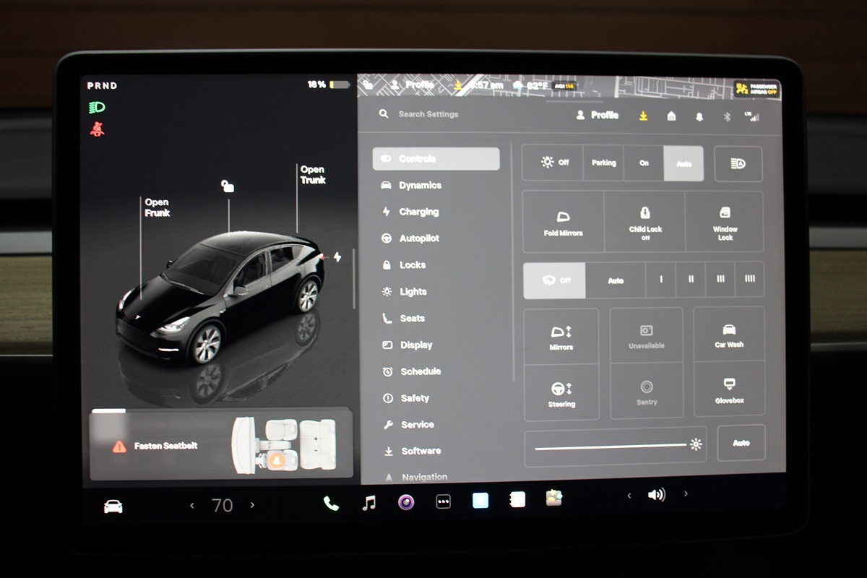Screen dimensions: 867x578
Task: Toggle the Child Lock setting
Action: coord(644,221)
